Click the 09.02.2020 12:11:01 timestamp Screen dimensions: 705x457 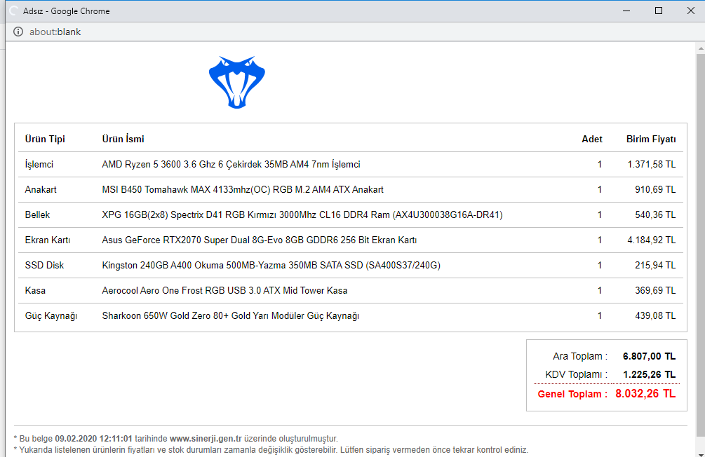pyautogui.click(x=93, y=439)
